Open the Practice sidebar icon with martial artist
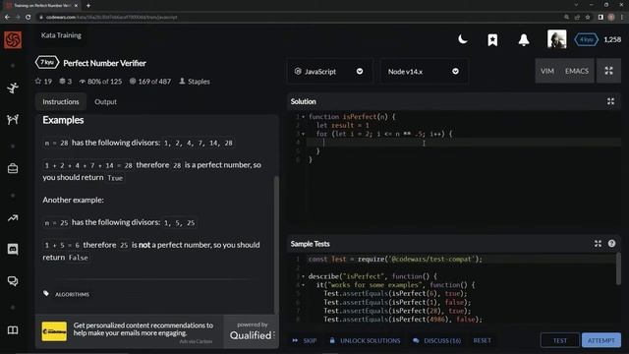The height and width of the screenshot is (354, 629). pos(13,88)
